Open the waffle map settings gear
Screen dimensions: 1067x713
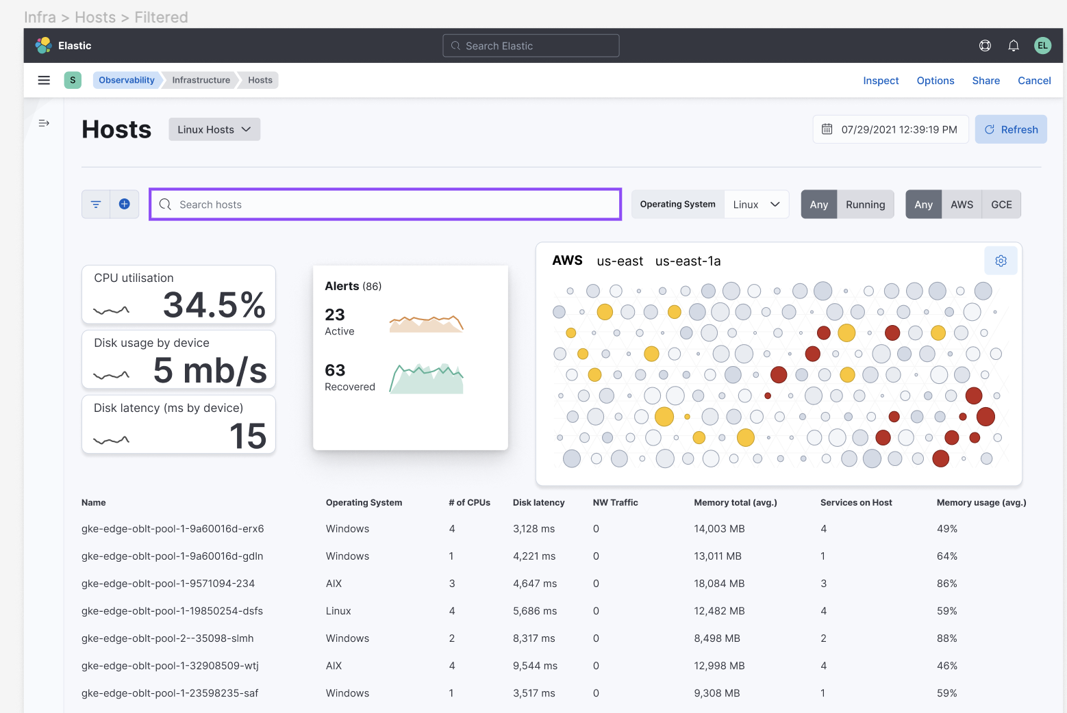tap(1001, 261)
